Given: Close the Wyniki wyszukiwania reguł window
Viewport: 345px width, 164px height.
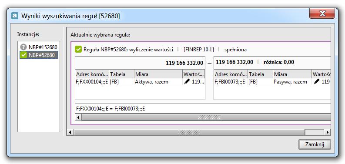Looking at the screenshot, I should 322,14.
